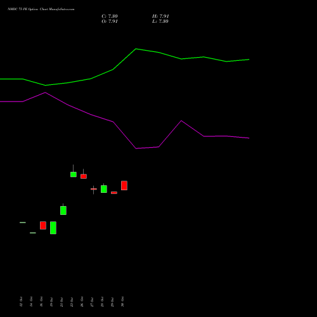Select the green 21 Oct candlestick

click(63, 210)
